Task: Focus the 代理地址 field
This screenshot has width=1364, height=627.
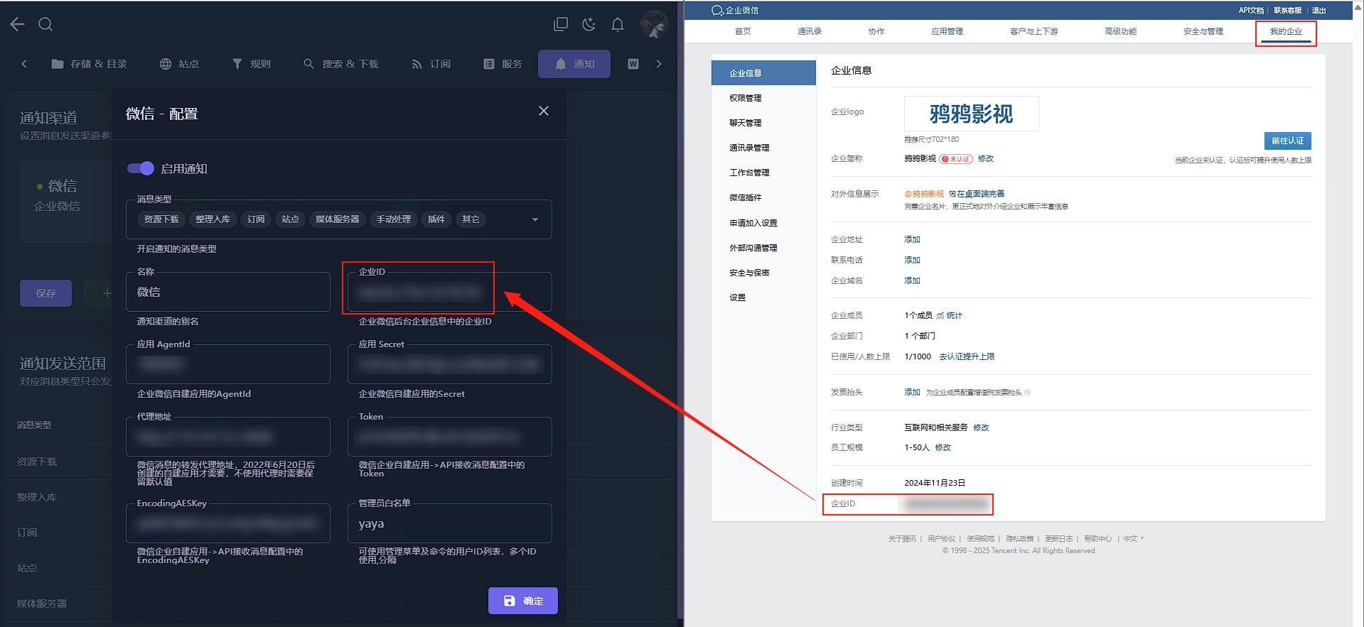Action: click(x=228, y=437)
